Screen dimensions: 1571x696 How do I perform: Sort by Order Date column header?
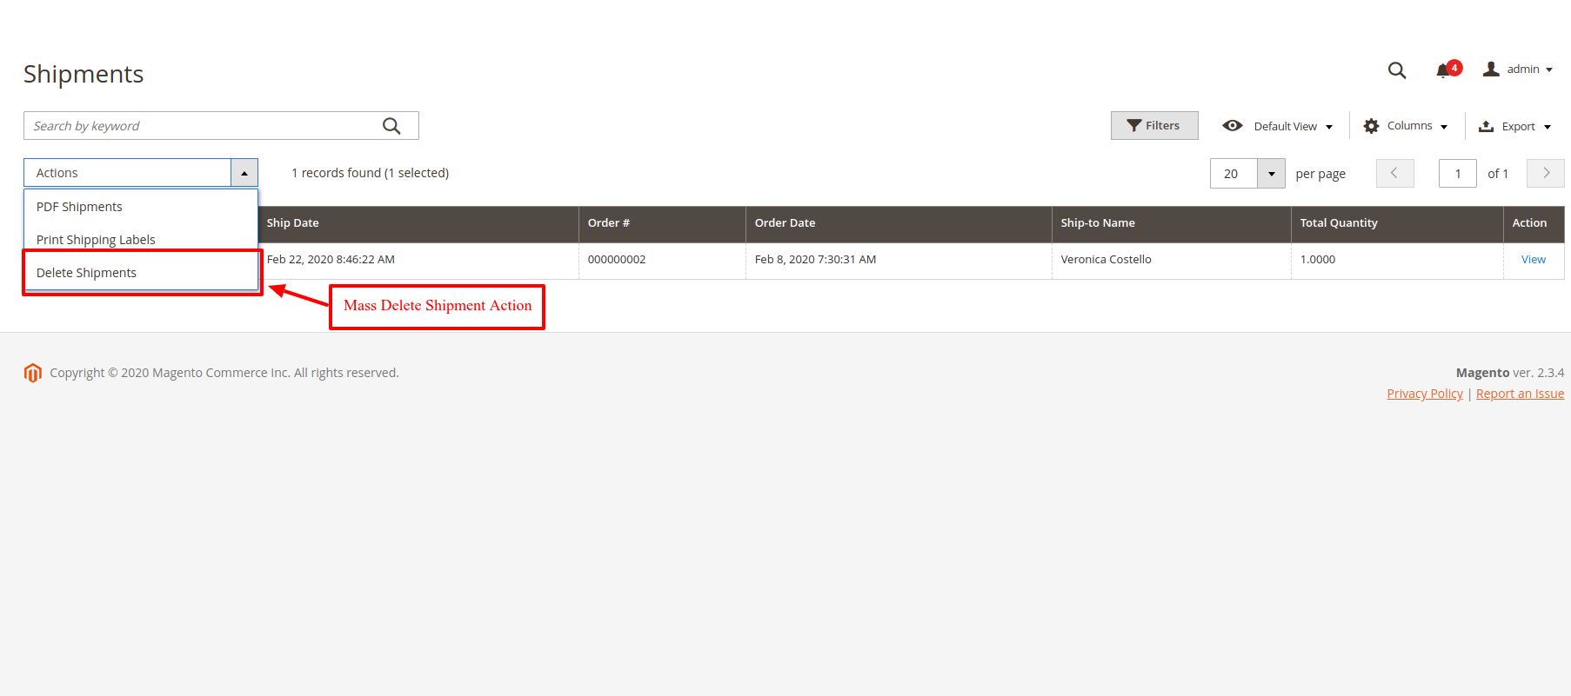click(x=899, y=223)
